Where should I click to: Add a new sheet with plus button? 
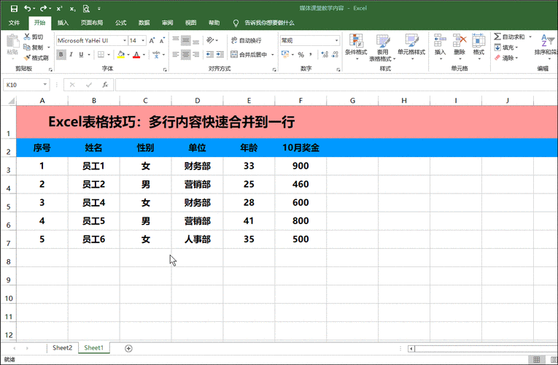tap(129, 348)
